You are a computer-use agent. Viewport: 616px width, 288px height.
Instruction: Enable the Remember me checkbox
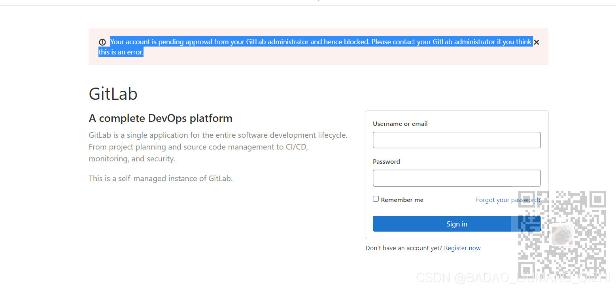[x=376, y=198]
